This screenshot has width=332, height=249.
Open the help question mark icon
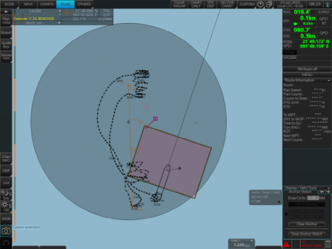click(x=260, y=4)
